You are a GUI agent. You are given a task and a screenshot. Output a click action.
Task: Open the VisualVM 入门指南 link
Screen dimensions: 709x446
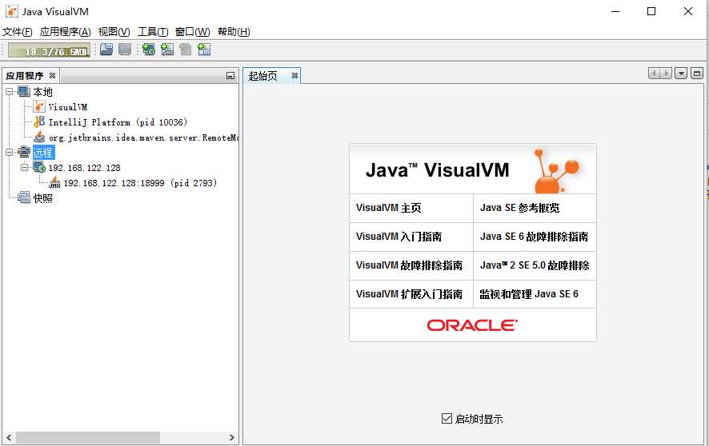point(399,237)
